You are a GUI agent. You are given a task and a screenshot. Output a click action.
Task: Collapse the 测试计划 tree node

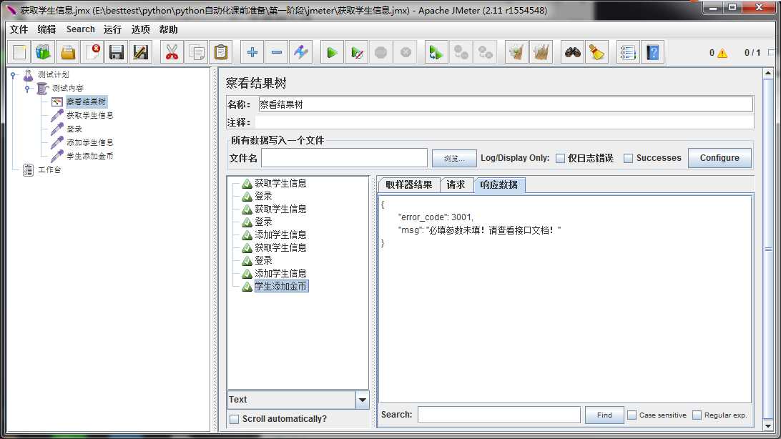click(x=14, y=74)
